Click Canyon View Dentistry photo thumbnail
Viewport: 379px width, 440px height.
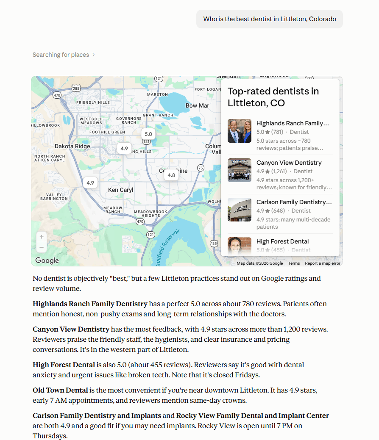[240, 170]
